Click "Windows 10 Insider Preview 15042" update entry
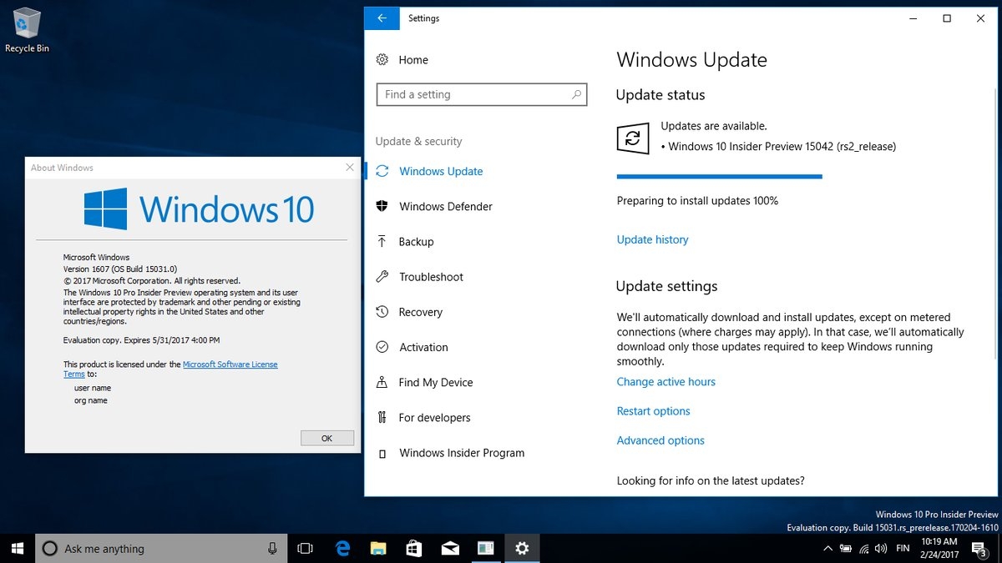The image size is (1002, 563). coord(778,147)
